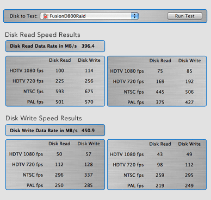This screenshot has width=211, height=200.
Task: Click the 'Disk Read' column header above 50
Action: coord(59,144)
